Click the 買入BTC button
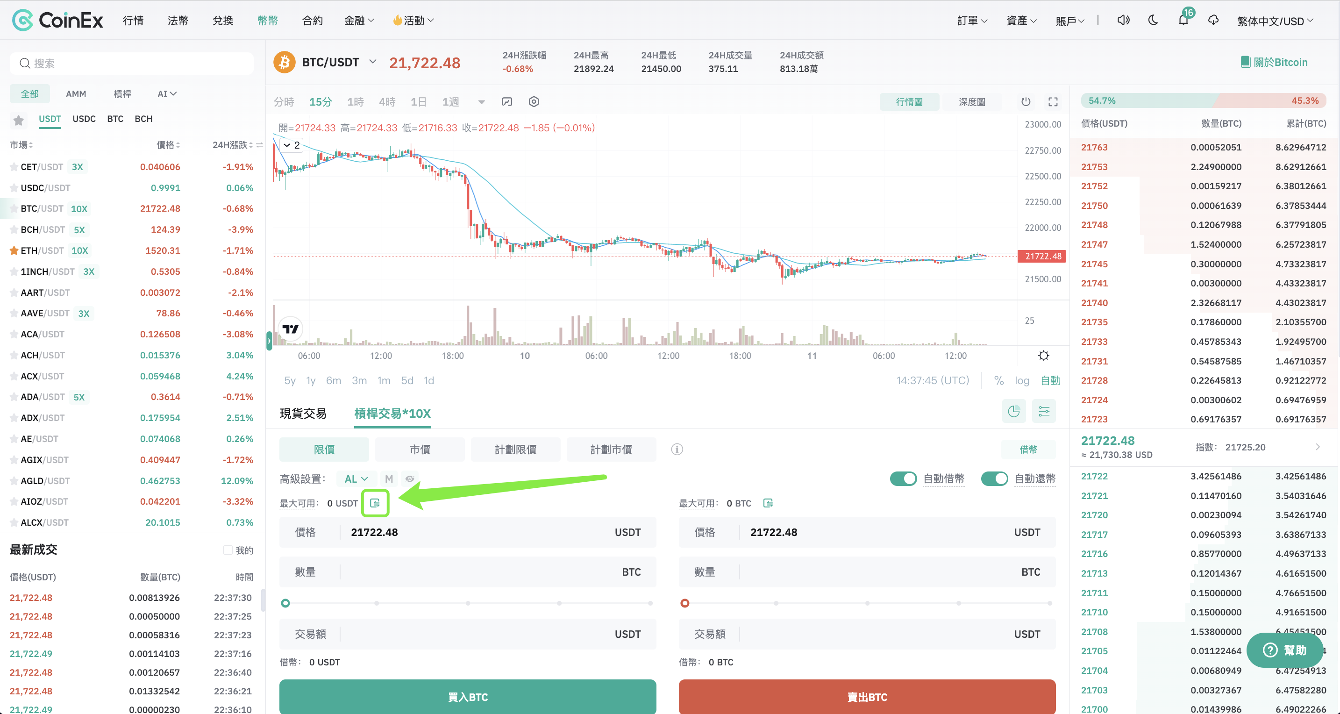Viewport: 1340px width, 714px height. [467, 696]
